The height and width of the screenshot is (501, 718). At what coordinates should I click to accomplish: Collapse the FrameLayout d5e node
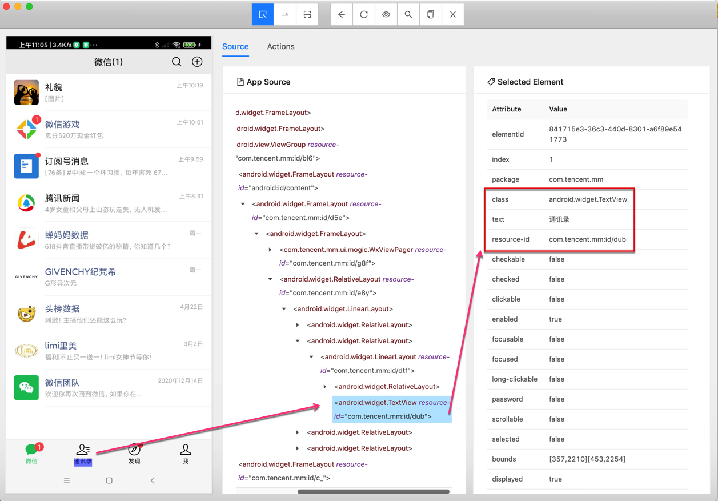tap(243, 204)
